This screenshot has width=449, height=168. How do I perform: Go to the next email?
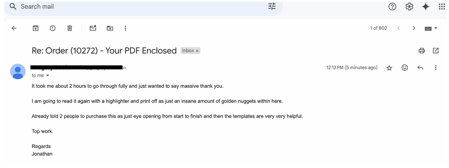pos(414,28)
